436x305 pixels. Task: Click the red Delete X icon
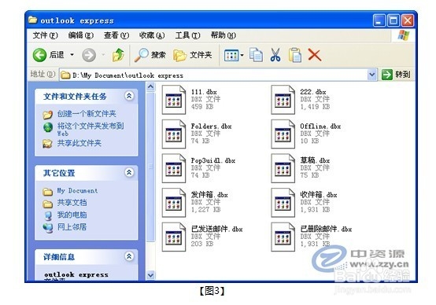pyautogui.click(x=315, y=55)
